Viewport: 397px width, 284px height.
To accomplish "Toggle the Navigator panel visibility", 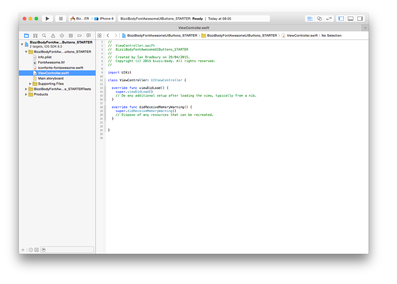I will coord(340,18).
